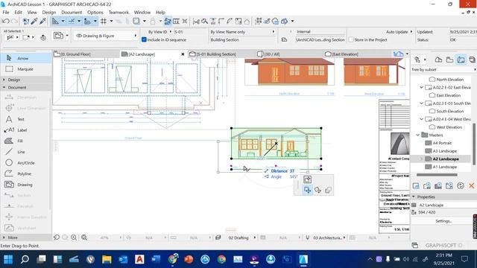Click the drag move icon in pet palette
Screen dimensions: 477x268
coord(308,190)
